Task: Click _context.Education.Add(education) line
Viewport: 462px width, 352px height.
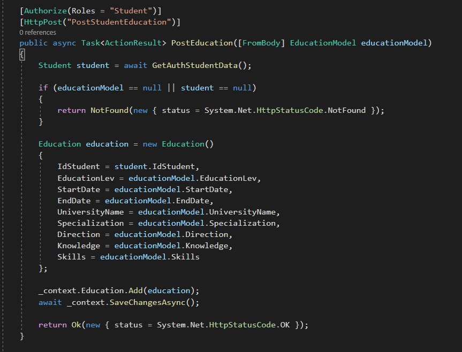Action: [x=119, y=291]
